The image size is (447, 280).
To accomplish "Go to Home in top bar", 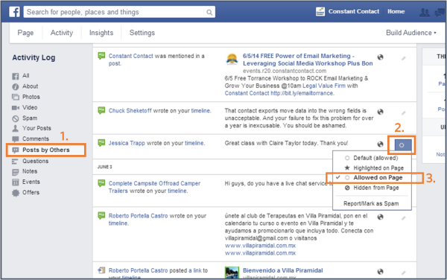I will click(x=396, y=12).
